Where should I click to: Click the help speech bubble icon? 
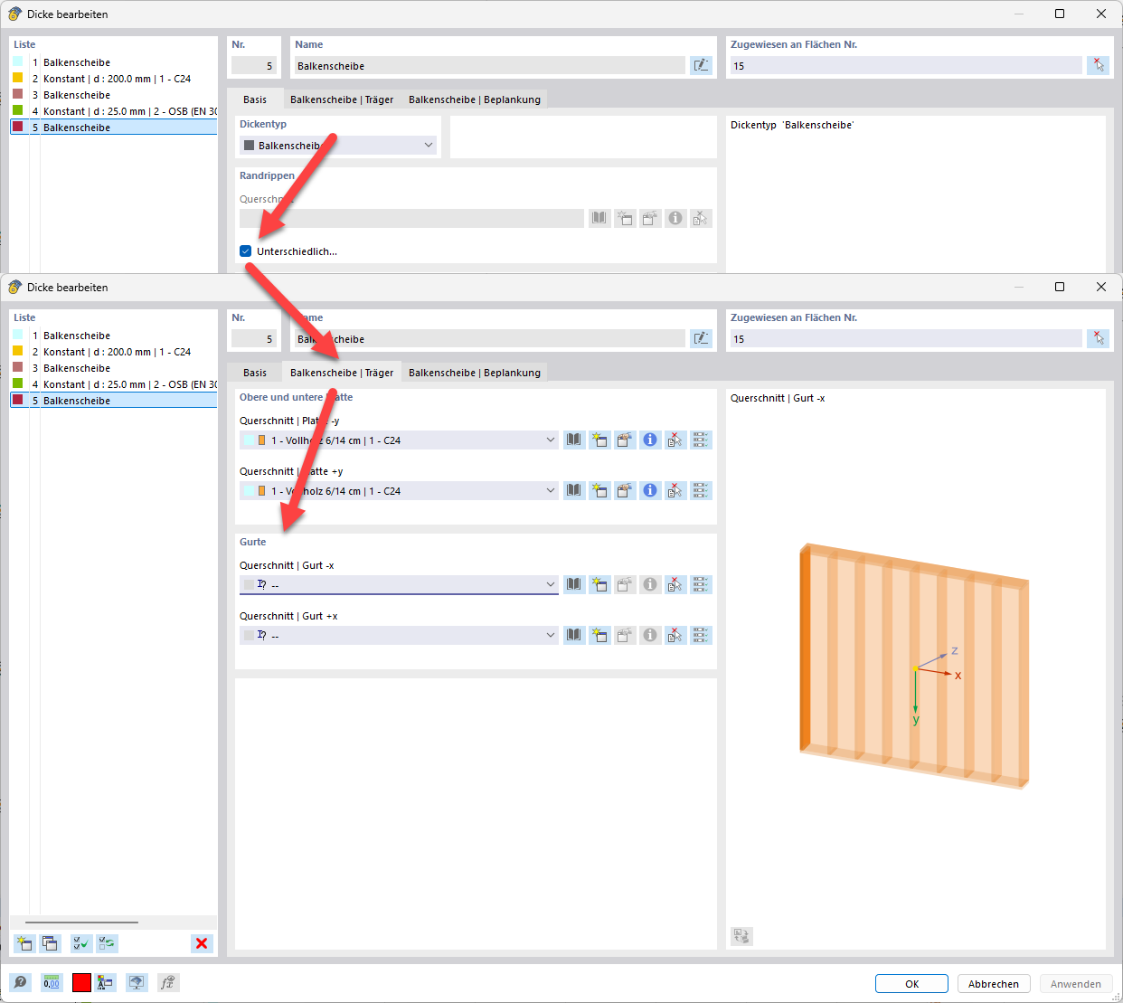tap(20, 982)
